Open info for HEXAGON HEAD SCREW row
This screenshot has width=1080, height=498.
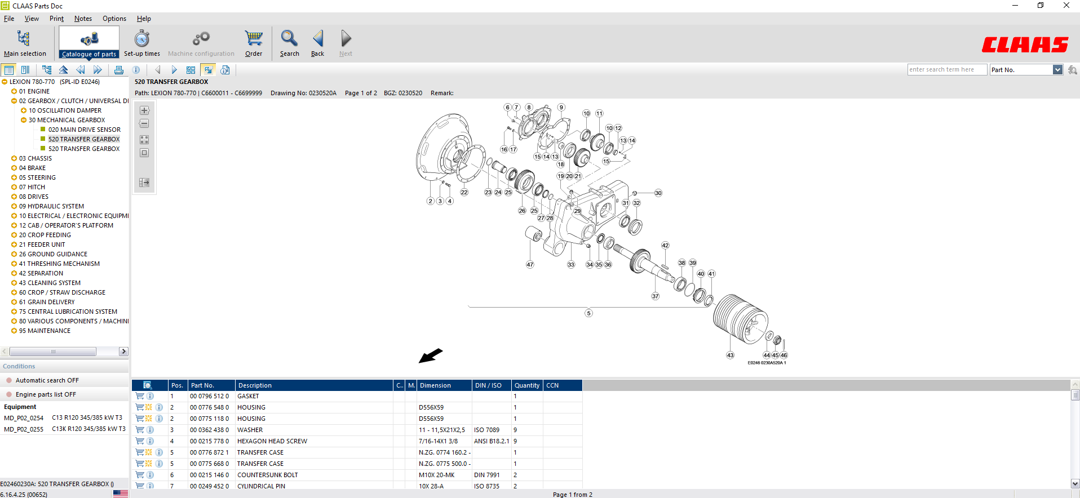point(151,441)
